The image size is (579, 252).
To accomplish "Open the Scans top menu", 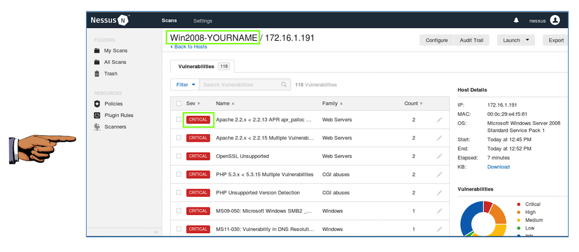I will pos(169,20).
